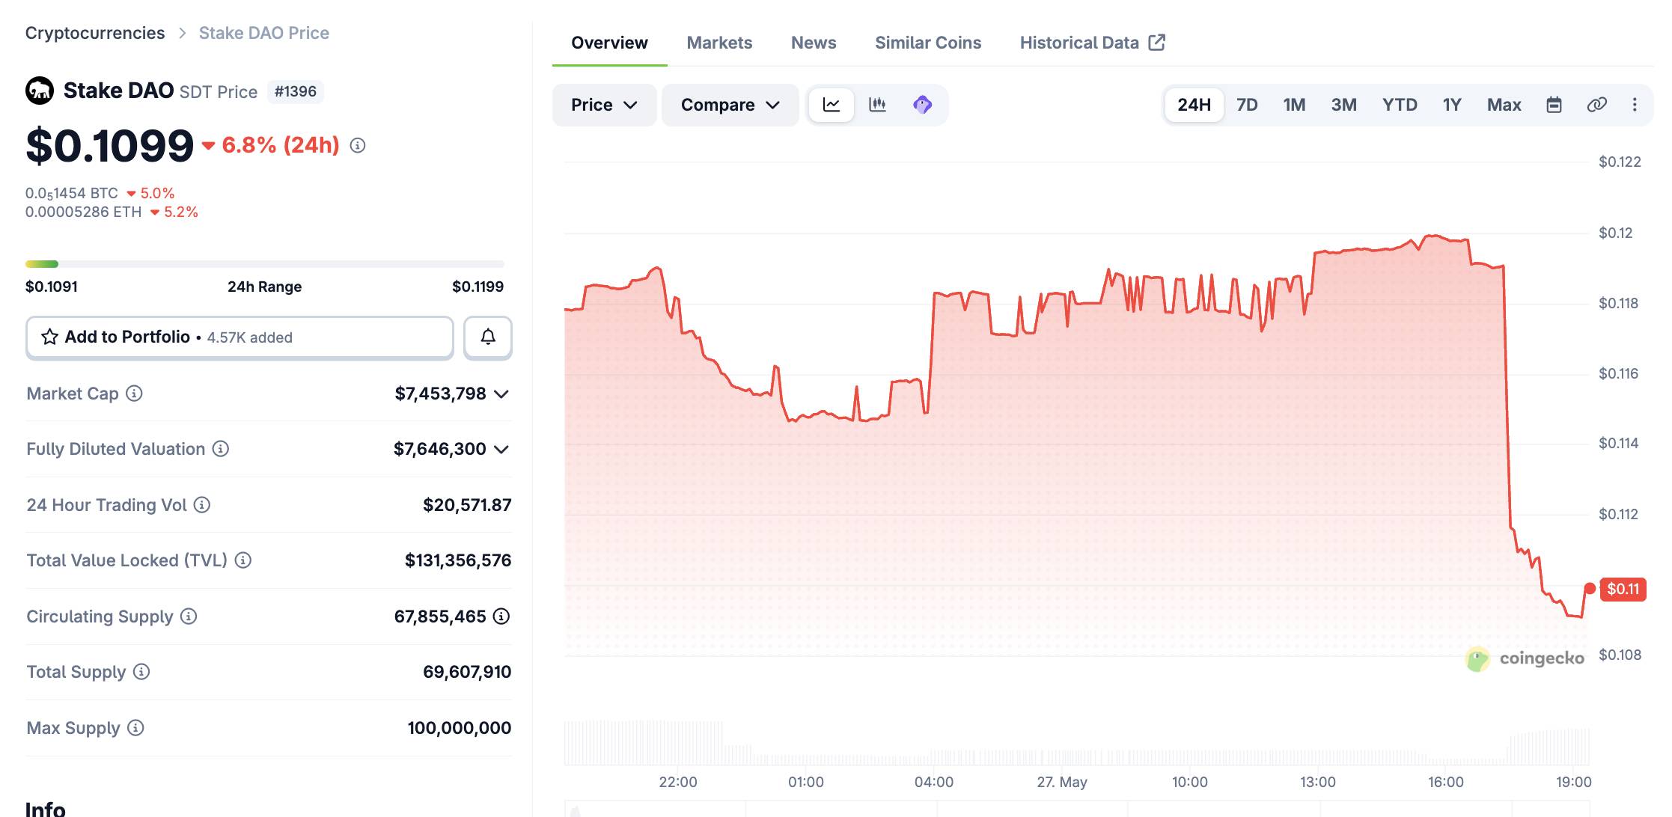
Task: Click the 4.57K added text
Action: [250, 337]
